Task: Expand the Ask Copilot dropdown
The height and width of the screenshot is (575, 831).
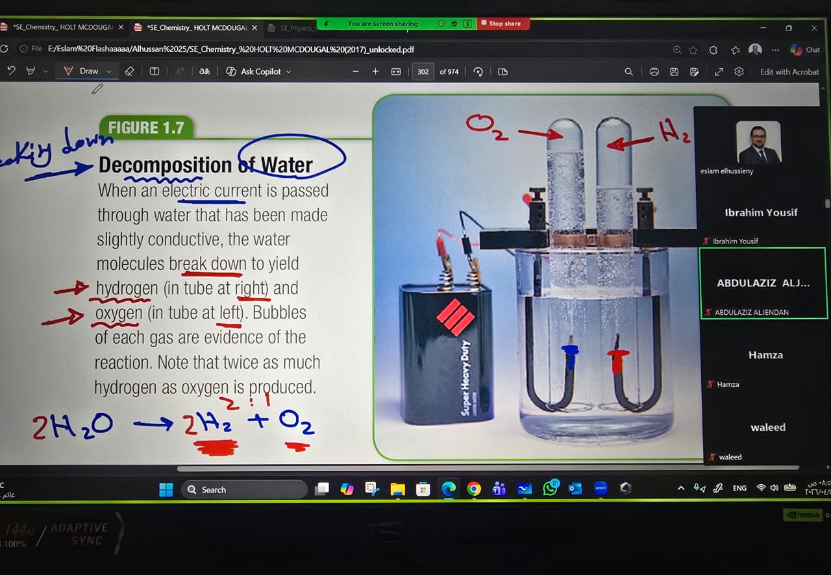Action: tap(288, 71)
